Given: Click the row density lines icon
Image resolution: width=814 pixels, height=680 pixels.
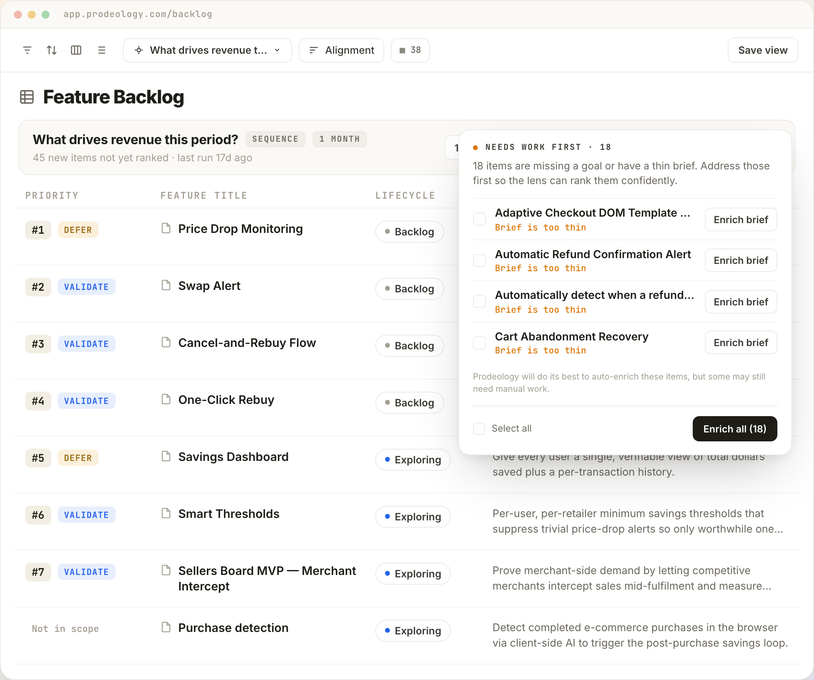Looking at the screenshot, I should pos(102,50).
